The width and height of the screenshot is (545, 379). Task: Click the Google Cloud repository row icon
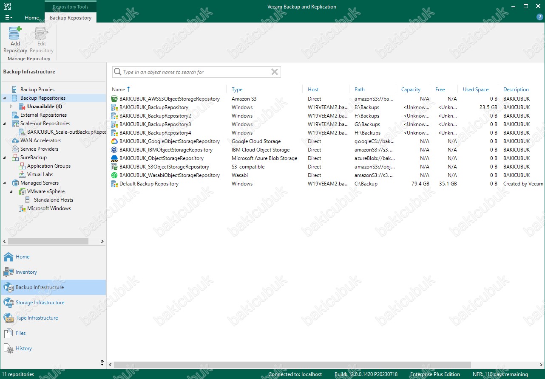(x=114, y=141)
